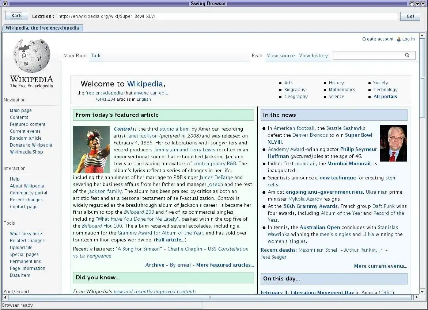Click the Seattle Seahawks link
This screenshot has width=428, height=310.
point(345,128)
